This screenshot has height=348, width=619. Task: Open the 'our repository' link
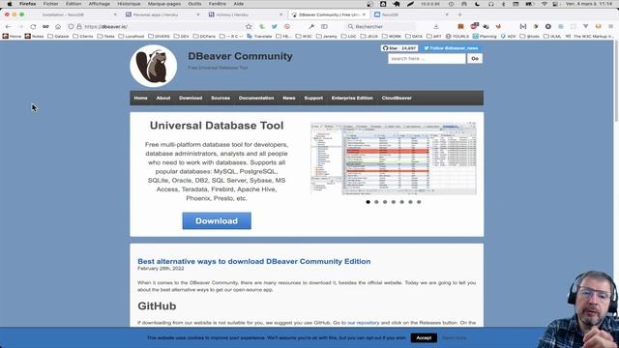pos(364,323)
